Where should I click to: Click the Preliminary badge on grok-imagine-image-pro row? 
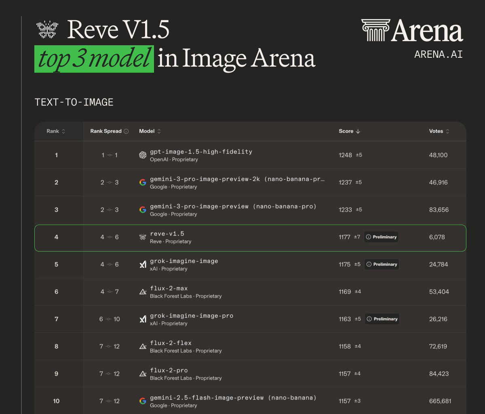(382, 319)
